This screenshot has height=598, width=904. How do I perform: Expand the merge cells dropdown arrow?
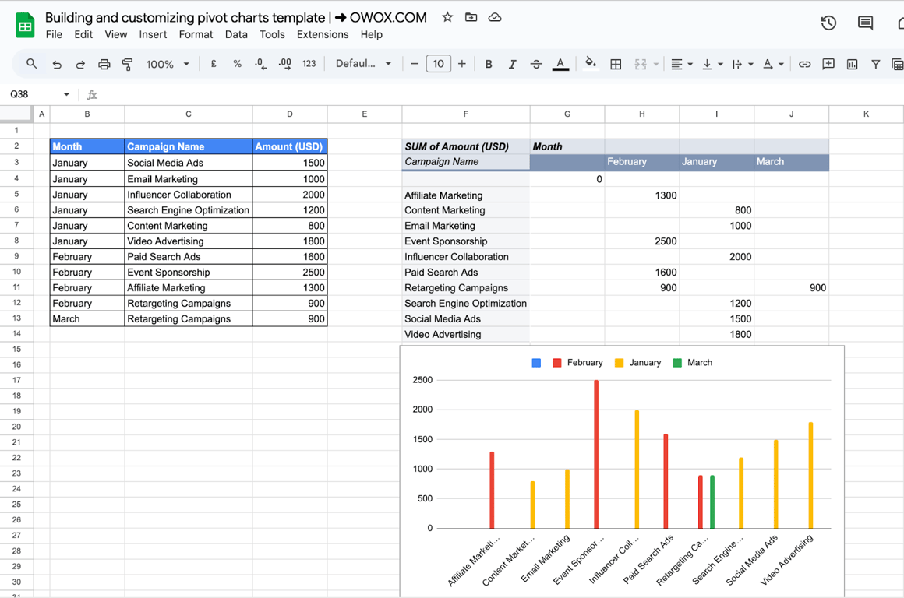pyautogui.click(x=655, y=64)
